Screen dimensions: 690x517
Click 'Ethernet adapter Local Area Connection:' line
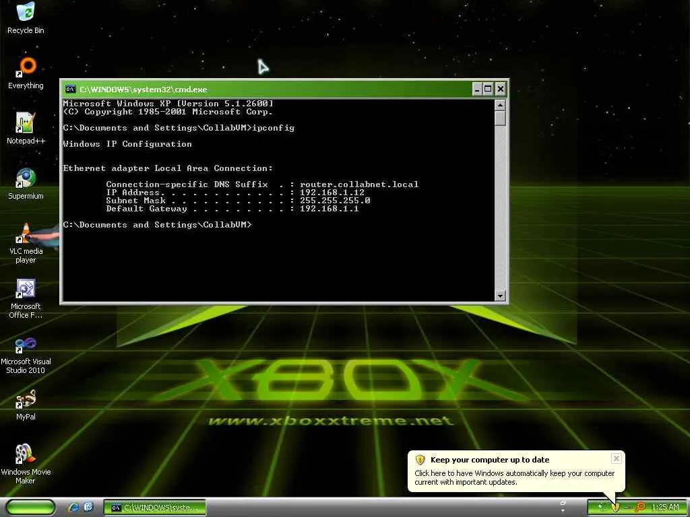(168, 168)
